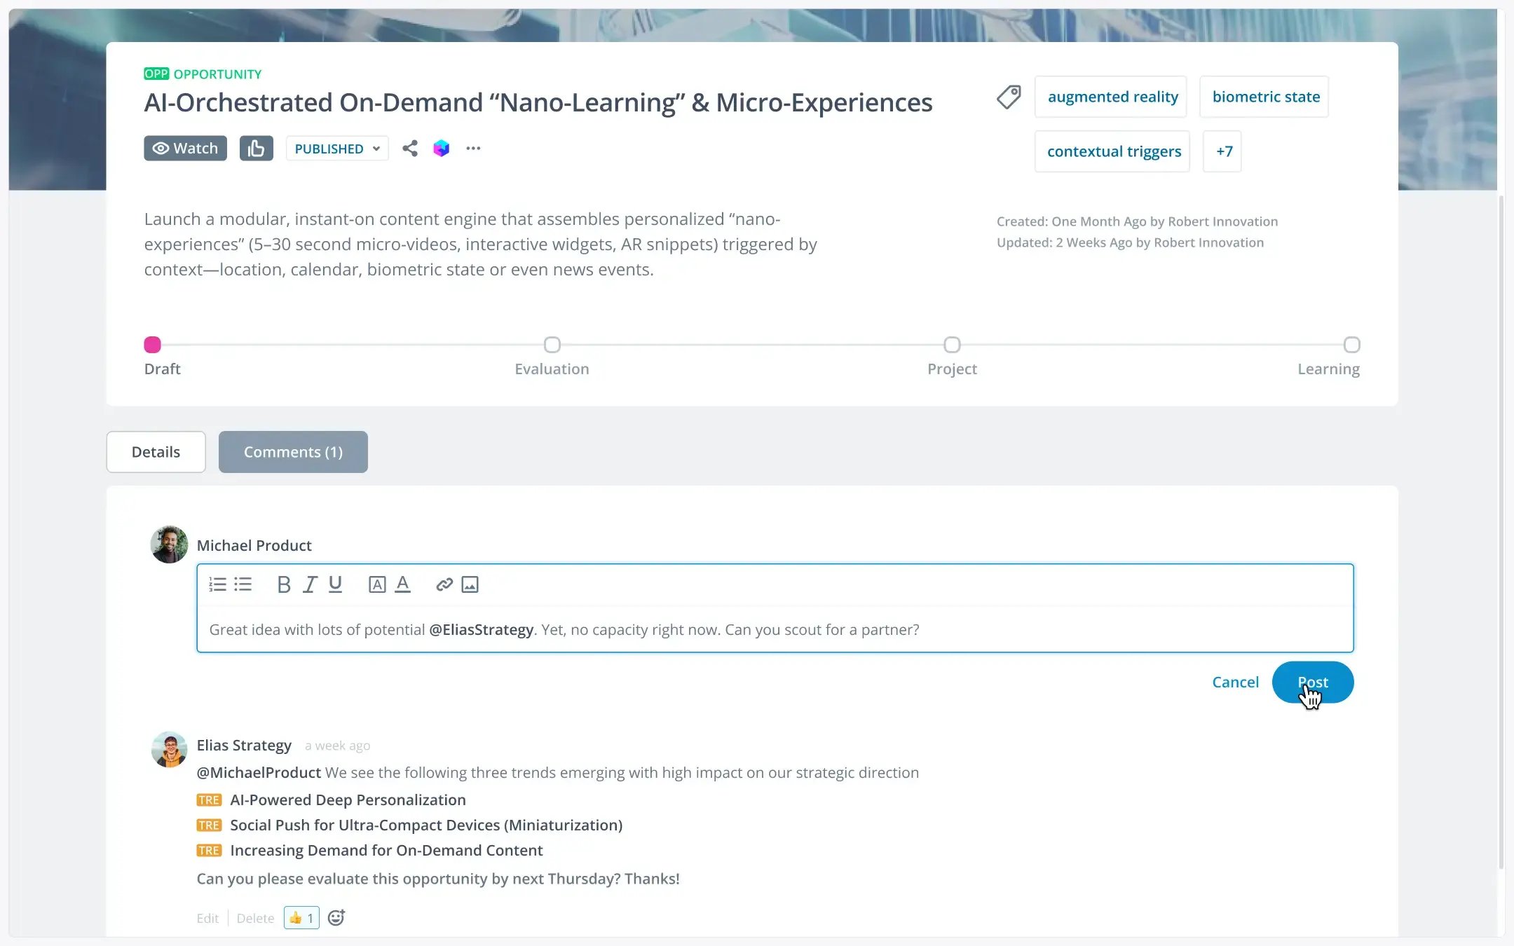Screen dimensions: 1514x946
Task: Click the thumbs-up like icon button
Action: [x=256, y=149]
